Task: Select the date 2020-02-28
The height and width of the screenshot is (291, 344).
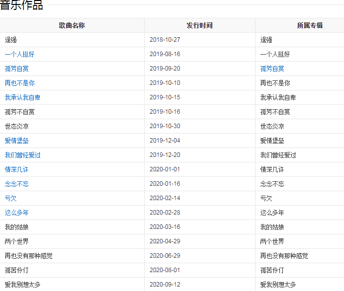Action: 165,213
